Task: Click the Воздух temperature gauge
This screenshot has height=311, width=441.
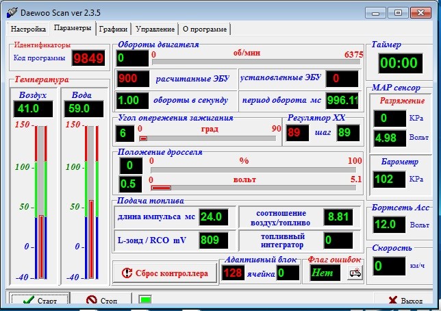Action: click(x=41, y=202)
